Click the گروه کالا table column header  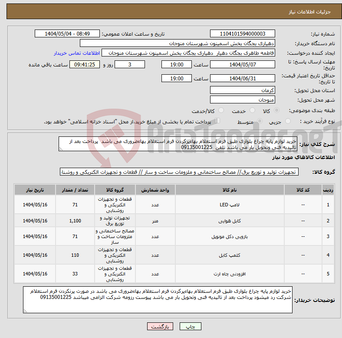(115, 190)
